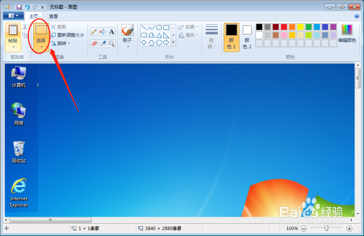
Task: Click the zoom slider handle
Action: (326, 229)
